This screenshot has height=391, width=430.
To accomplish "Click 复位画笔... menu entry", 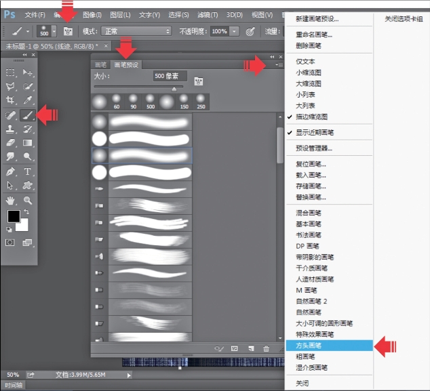I will coord(311,164).
